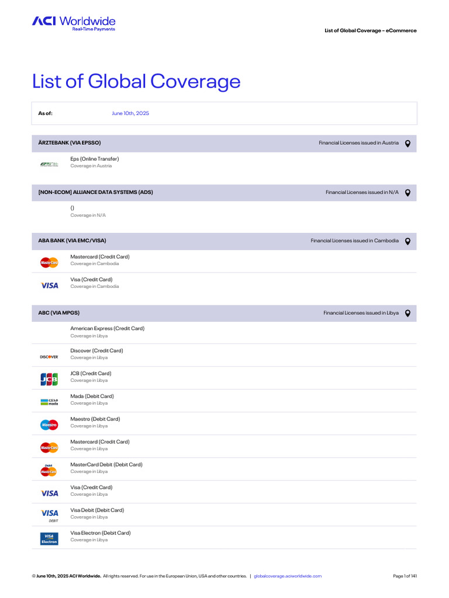Click the 'American Express (Credit Card)' entry
The width and height of the screenshot is (449, 598).
tap(108, 328)
